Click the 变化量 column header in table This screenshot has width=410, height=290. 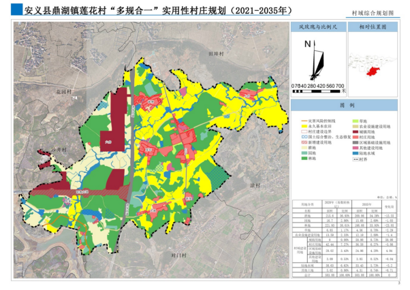click(x=388, y=204)
